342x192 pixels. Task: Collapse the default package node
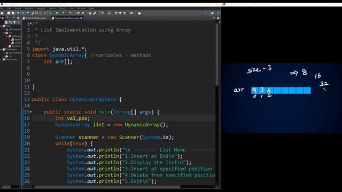tap(7, 36)
